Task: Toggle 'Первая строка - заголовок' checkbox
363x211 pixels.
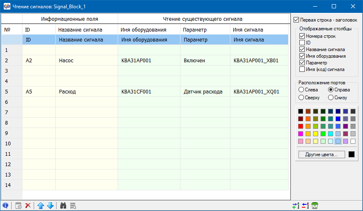Action: tap(296, 20)
